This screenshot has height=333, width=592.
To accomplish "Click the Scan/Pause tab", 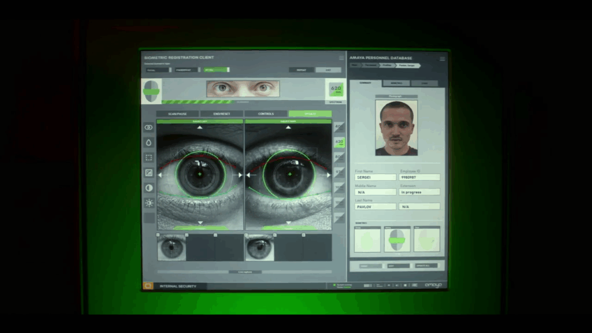I will pos(177,114).
